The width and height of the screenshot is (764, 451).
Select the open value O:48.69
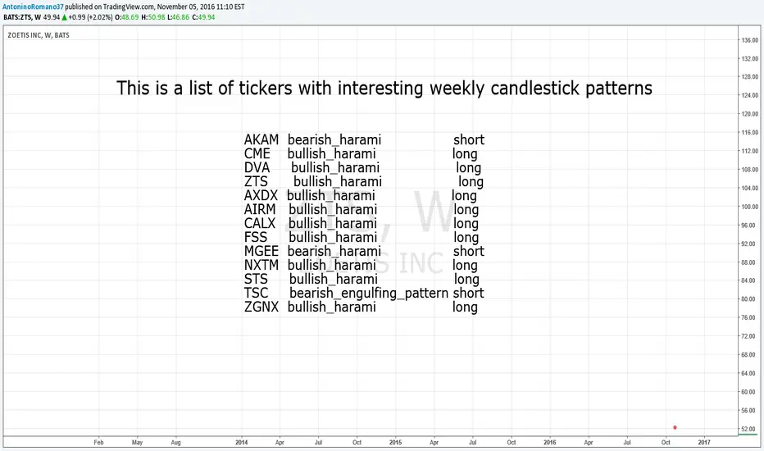(127, 17)
